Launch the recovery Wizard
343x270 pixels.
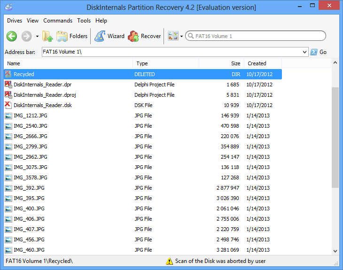point(109,36)
